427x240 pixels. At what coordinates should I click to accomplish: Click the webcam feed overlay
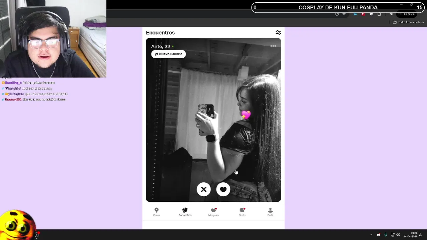(x=53, y=39)
